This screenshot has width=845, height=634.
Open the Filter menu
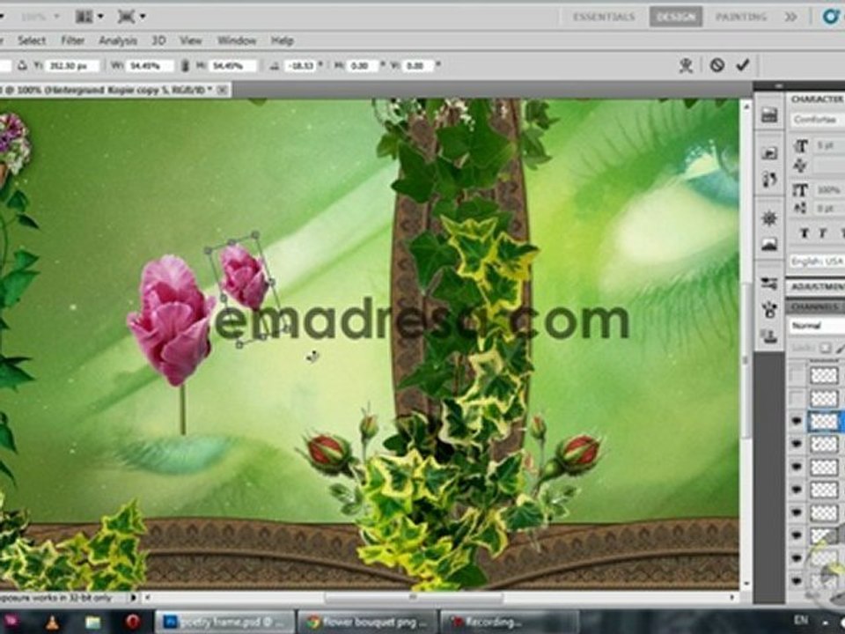click(x=72, y=41)
